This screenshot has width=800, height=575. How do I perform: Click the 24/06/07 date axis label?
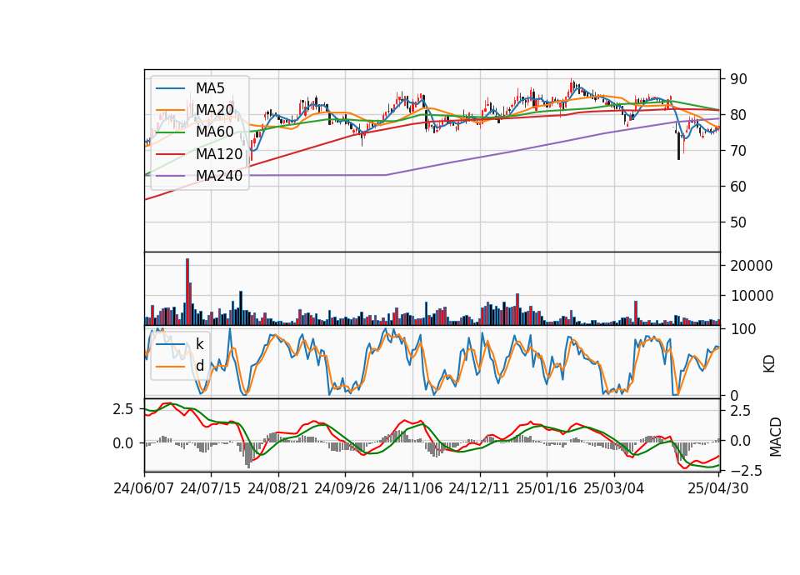coord(144,489)
